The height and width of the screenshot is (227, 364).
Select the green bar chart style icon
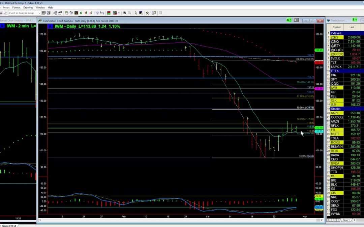pyautogui.click(x=81, y=13)
